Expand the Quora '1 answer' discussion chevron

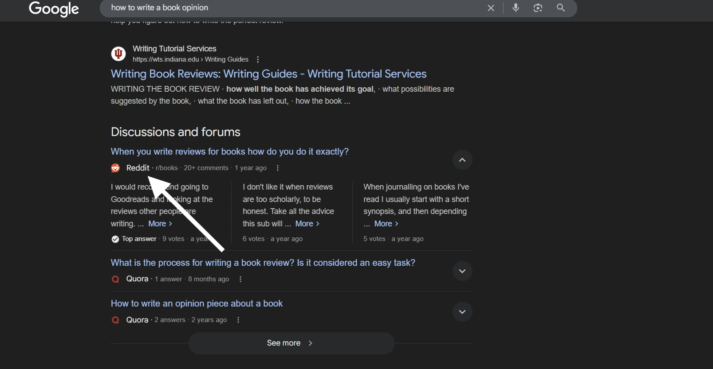pos(462,271)
